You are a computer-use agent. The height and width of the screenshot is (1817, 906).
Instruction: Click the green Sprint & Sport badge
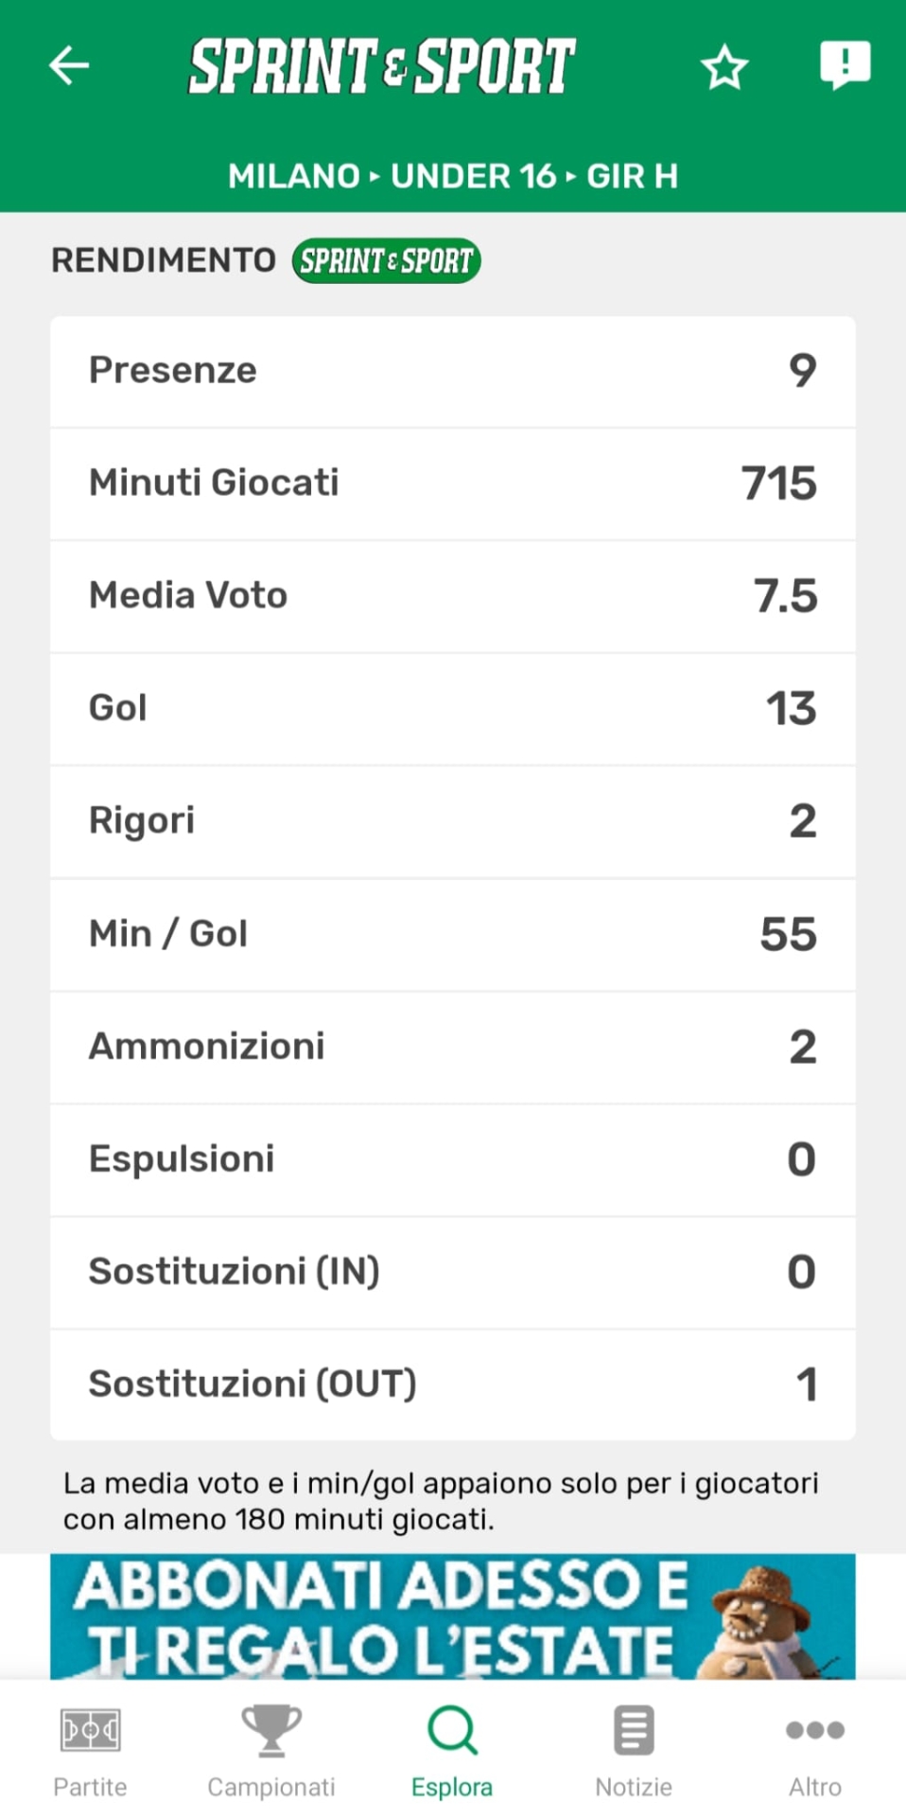pyautogui.click(x=386, y=260)
